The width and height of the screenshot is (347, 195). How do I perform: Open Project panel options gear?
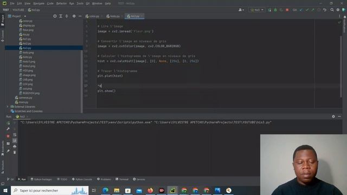coord(74,16)
